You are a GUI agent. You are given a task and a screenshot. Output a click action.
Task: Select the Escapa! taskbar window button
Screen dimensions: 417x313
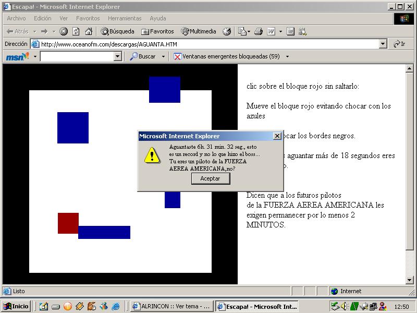click(x=256, y=306)
